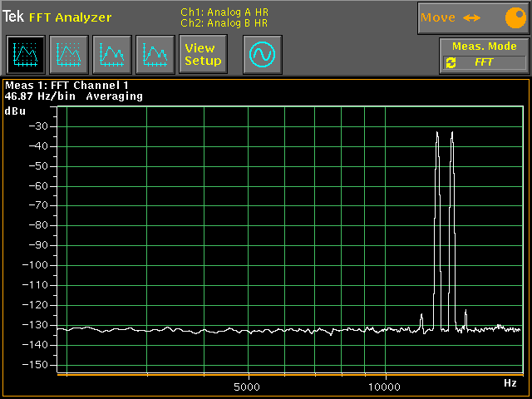Click the dBu vertical axis label
The image size is (532, 399).
[15, 111]
